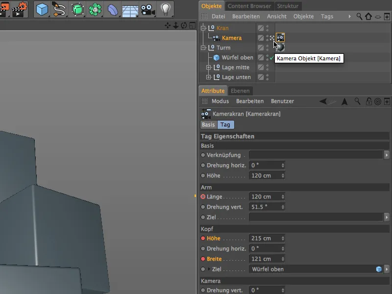Expand the Lage mitte hierarchy
The width and height of the screenshot is (392, 294).
coord(209,68)
